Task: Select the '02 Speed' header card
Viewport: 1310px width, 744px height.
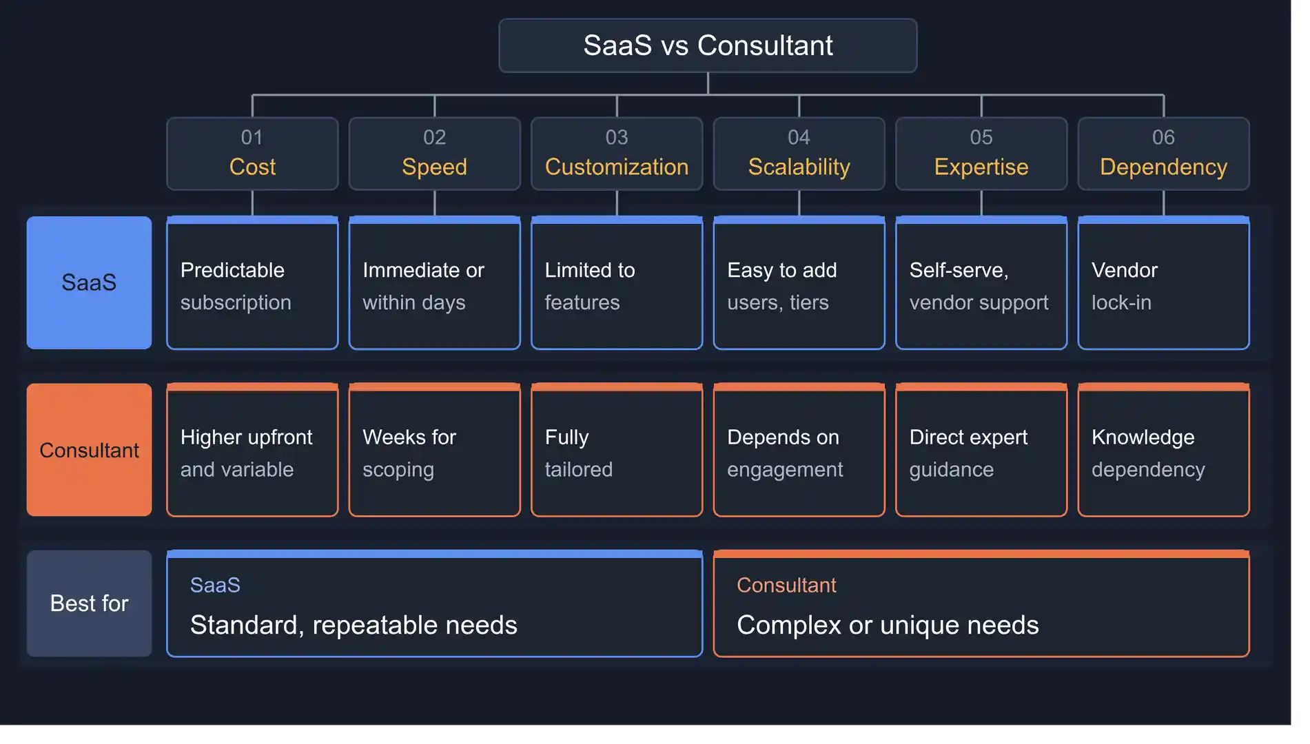Action: [434, 154]
